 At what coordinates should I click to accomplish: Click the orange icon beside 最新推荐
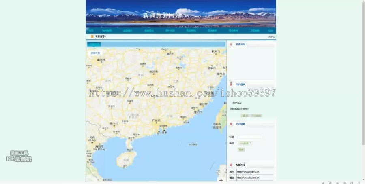92,36
